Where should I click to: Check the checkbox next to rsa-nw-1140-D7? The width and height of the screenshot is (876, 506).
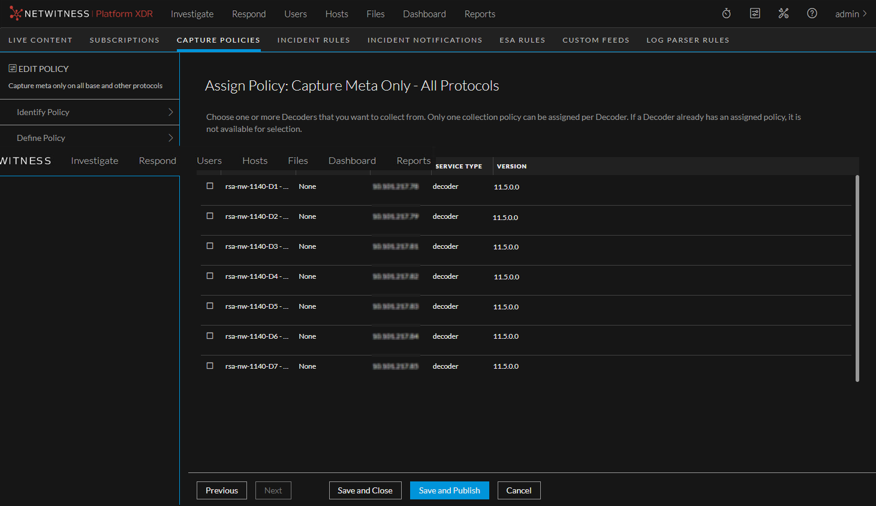pos(210,366)
